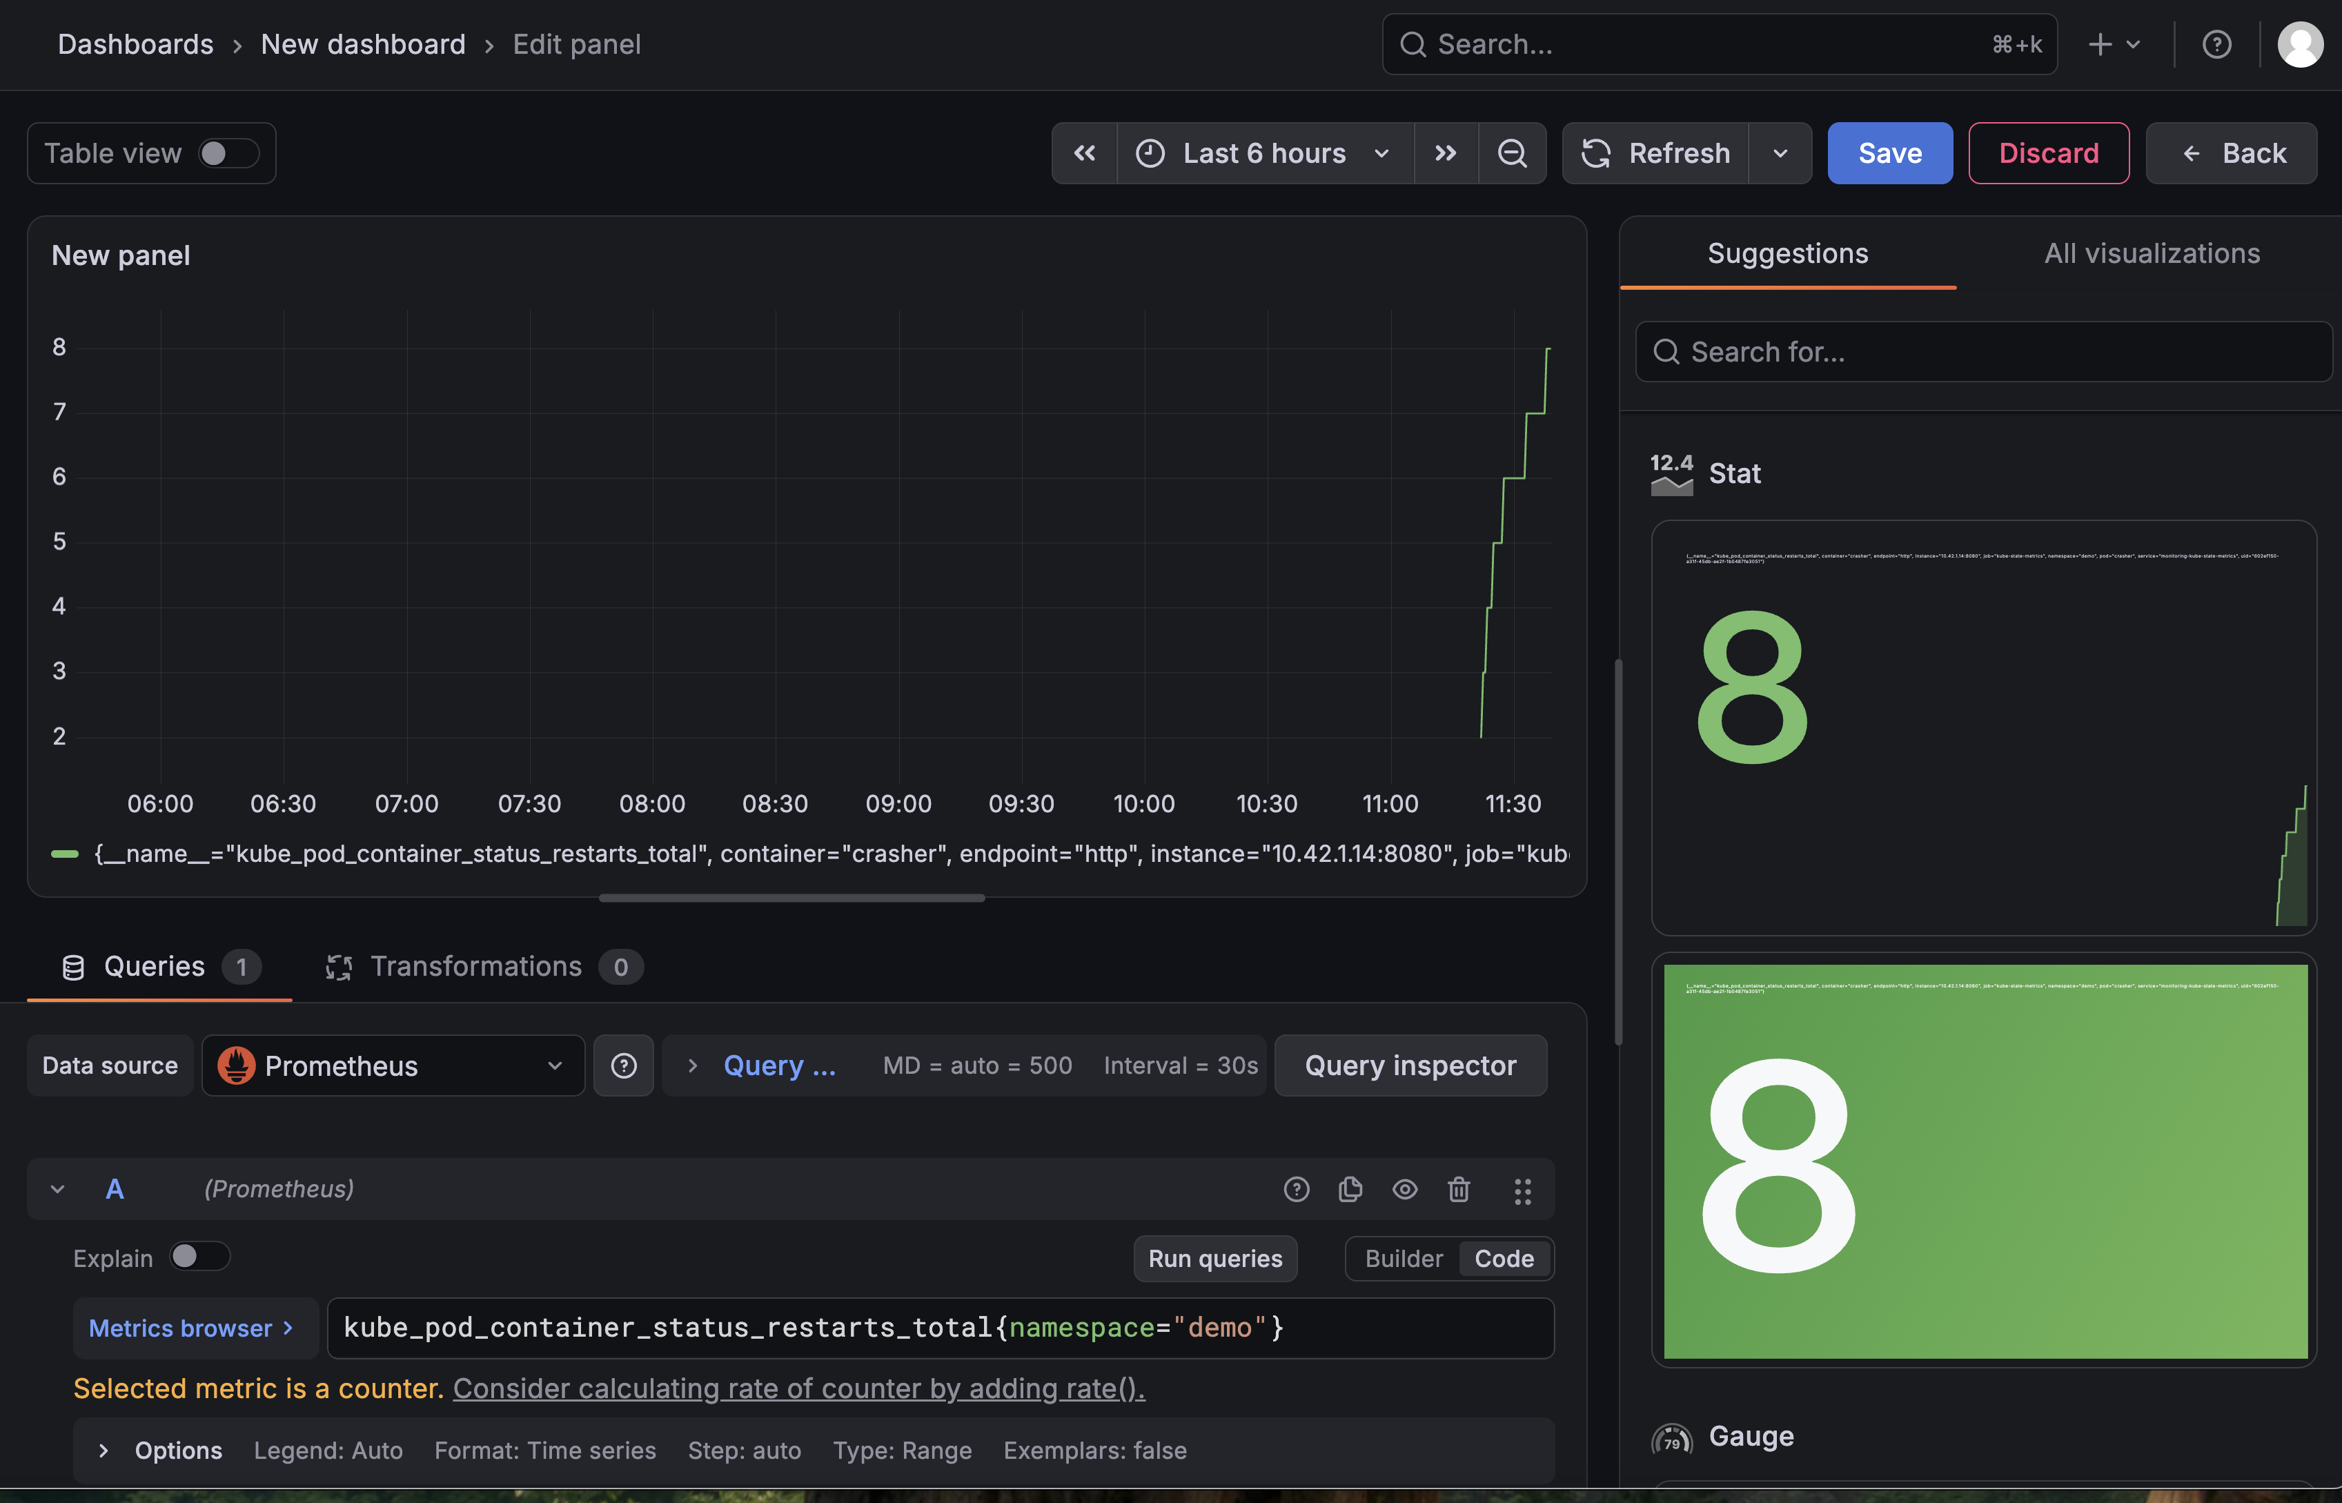Click the New panel title
The width and height of the screenshot is (2342, 1503).
point(121,256)
